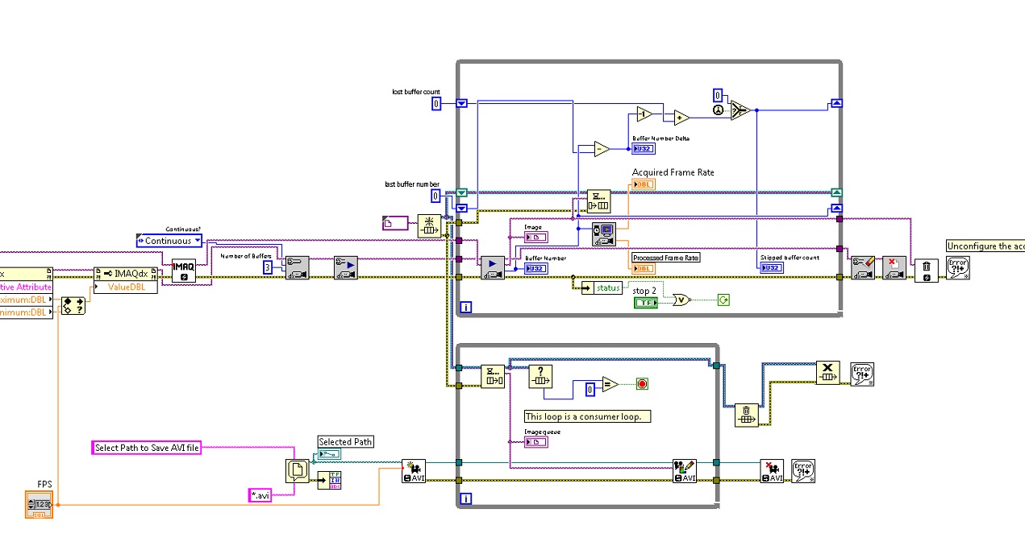Select the AVI Create file node

click(x=414, y=472)
